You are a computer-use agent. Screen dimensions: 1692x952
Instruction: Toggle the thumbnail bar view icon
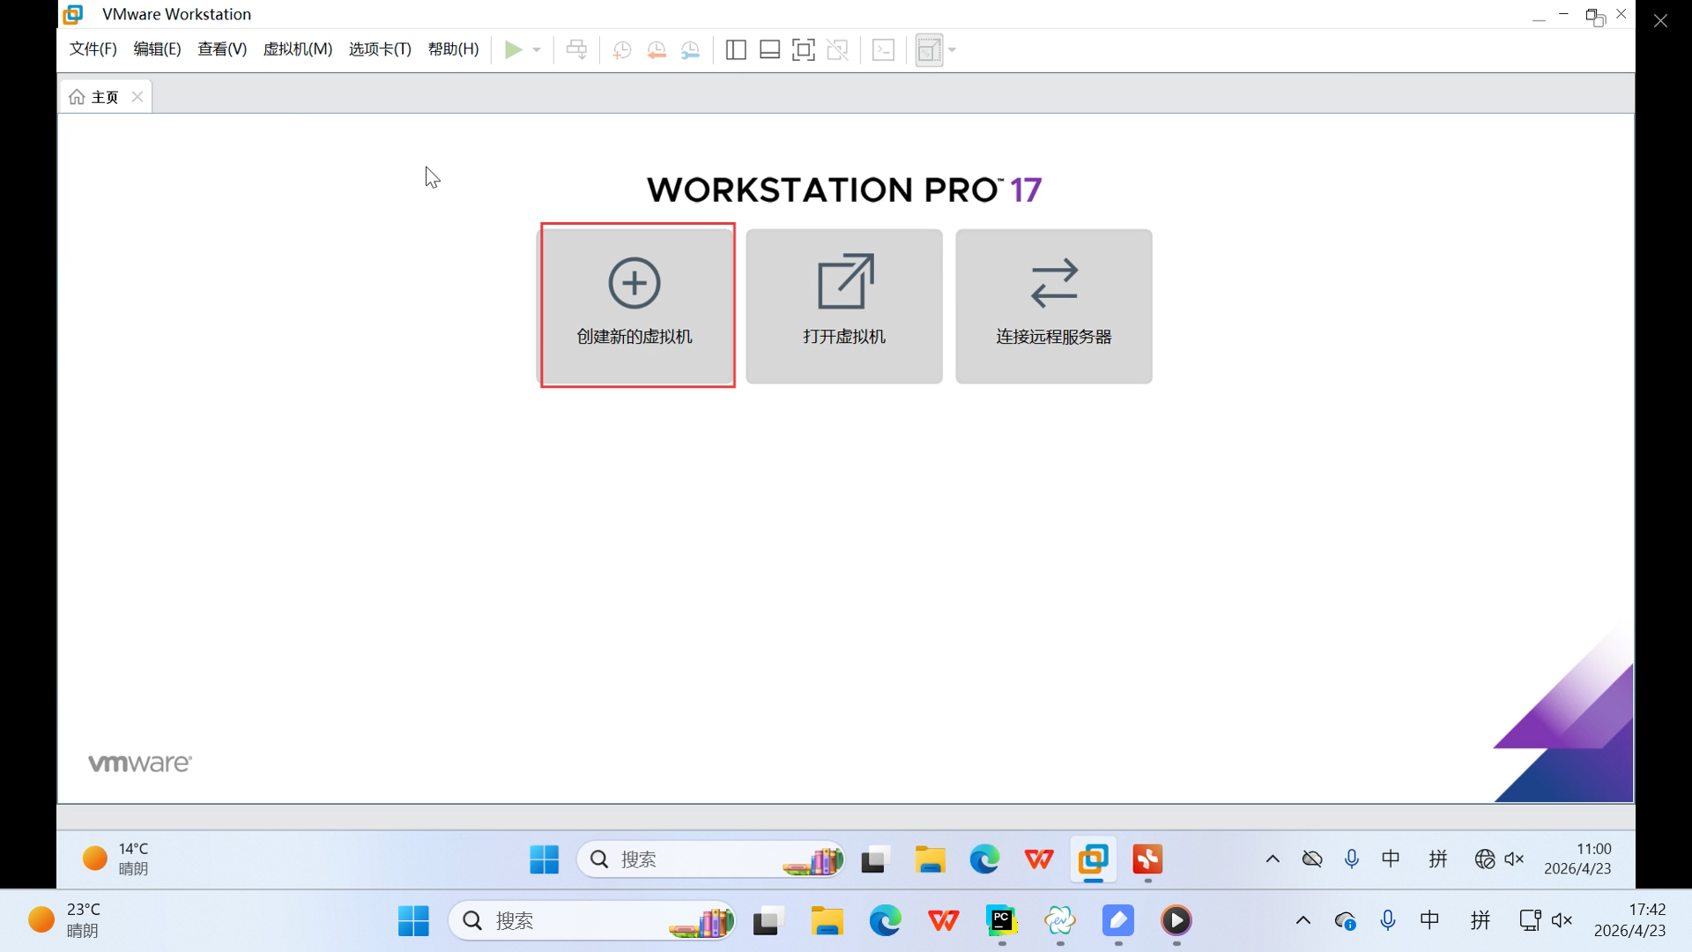click(x=769, y=50)
